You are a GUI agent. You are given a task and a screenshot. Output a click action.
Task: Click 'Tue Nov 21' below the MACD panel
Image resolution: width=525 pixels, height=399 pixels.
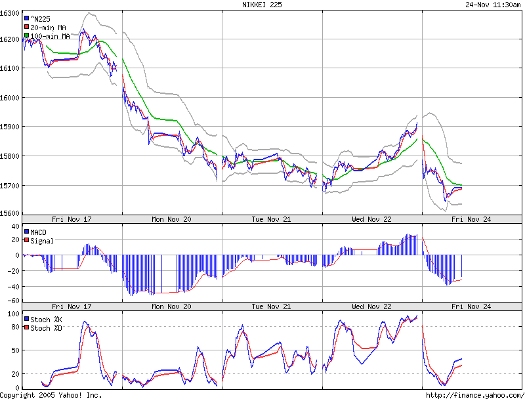pyautogui.click(x=271, y=306)
